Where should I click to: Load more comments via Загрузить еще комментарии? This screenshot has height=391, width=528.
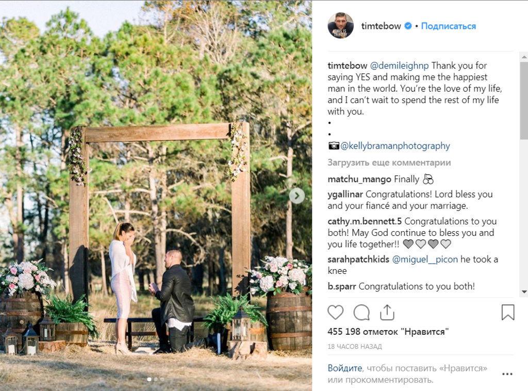pyautogui.click(x=389, y=162)
